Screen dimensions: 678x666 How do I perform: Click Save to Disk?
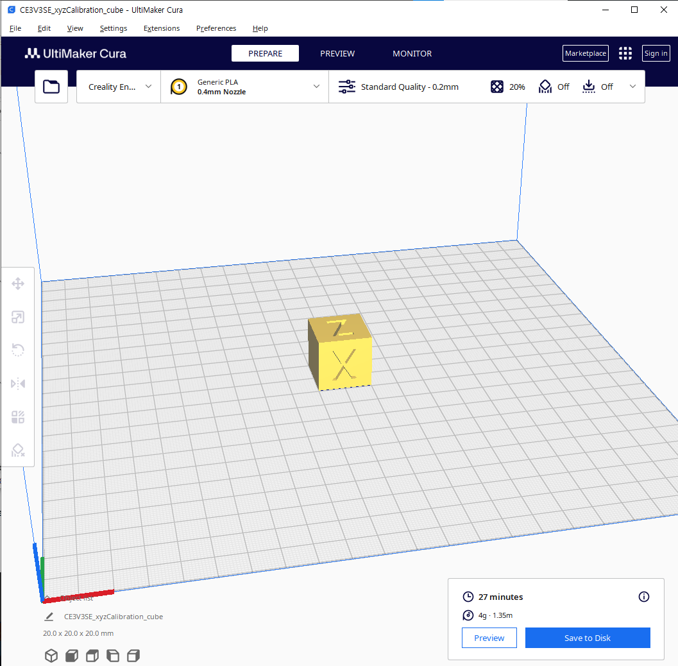(587, 638)
